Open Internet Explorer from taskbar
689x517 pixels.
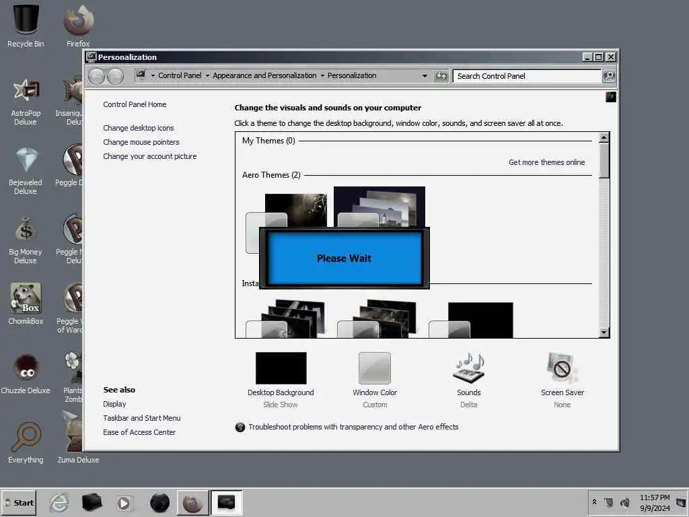coord(59,503)
